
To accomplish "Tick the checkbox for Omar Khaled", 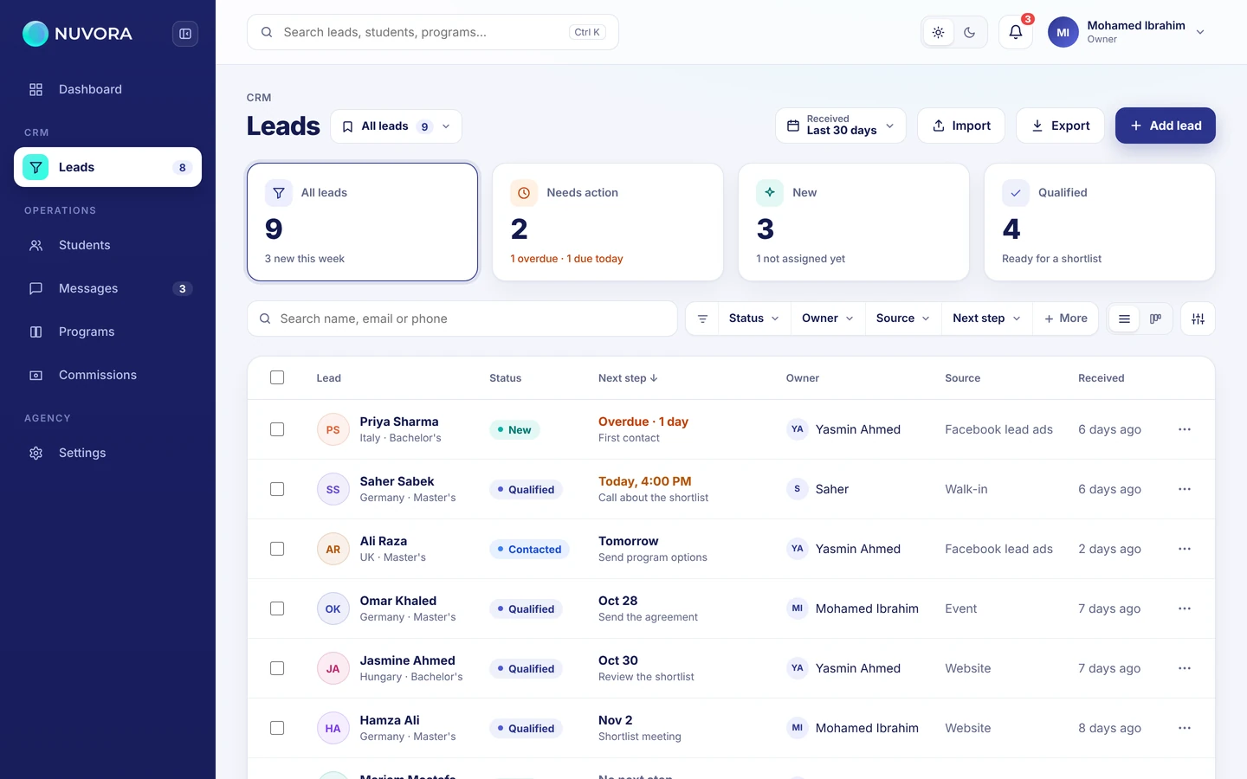I will click(277, 608).
